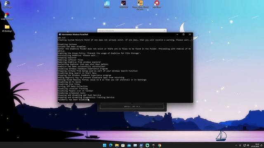
Task: Open Google Chrome from the taskbar
Action: pos(160,145)
